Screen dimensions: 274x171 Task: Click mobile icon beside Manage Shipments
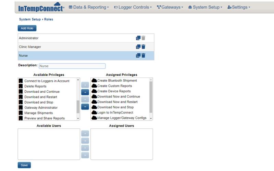(21, 113)
